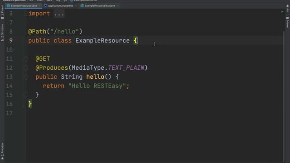The image size is (290, 163).
Task: Click the TEXT_PLAIN constant
Action: 126,67
